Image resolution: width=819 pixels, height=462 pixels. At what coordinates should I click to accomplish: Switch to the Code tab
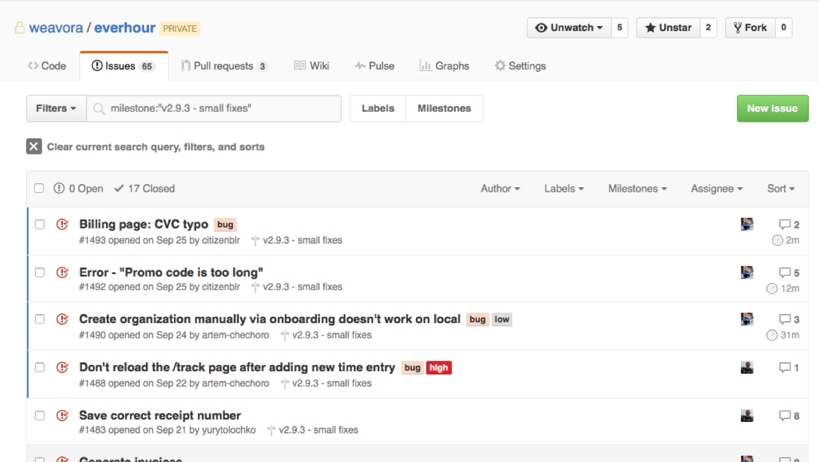pos(47,66)
